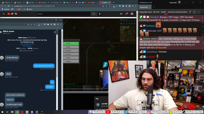Click the 'Yo lets chill soon' message

[x=12, y=58]
